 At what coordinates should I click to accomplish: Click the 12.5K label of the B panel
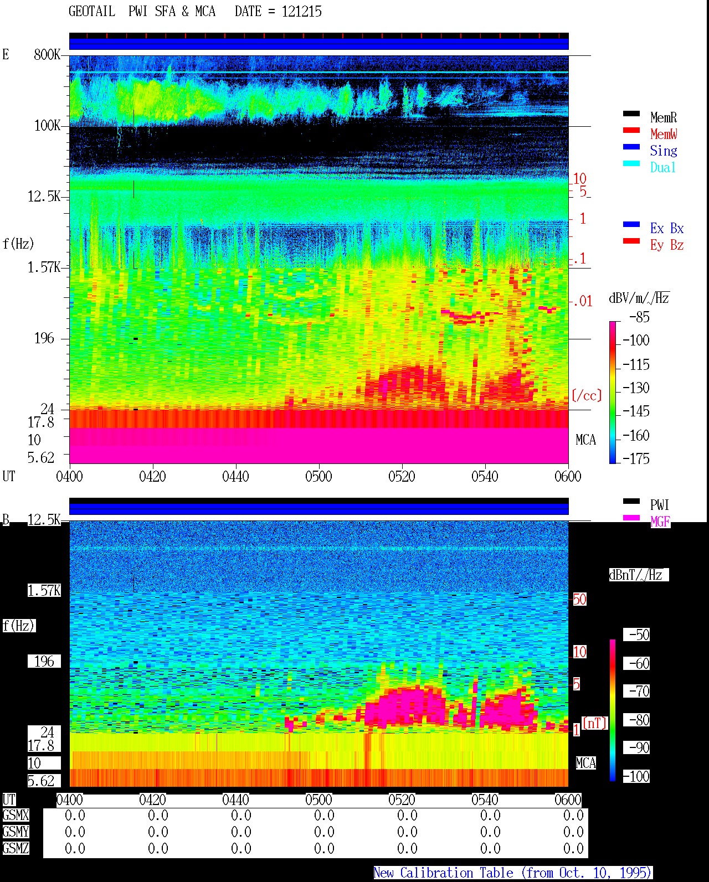(x=44, y=520)
